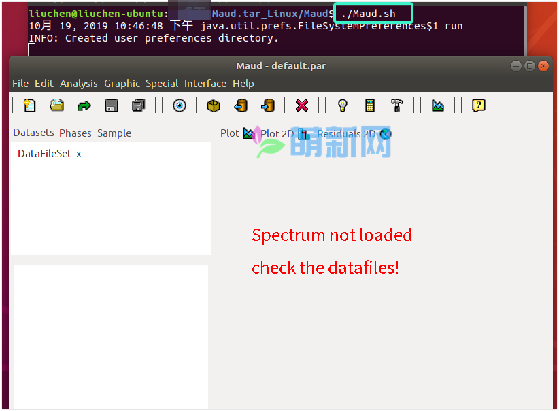Open plot chart icon in toolbar

tap(438, 105)
